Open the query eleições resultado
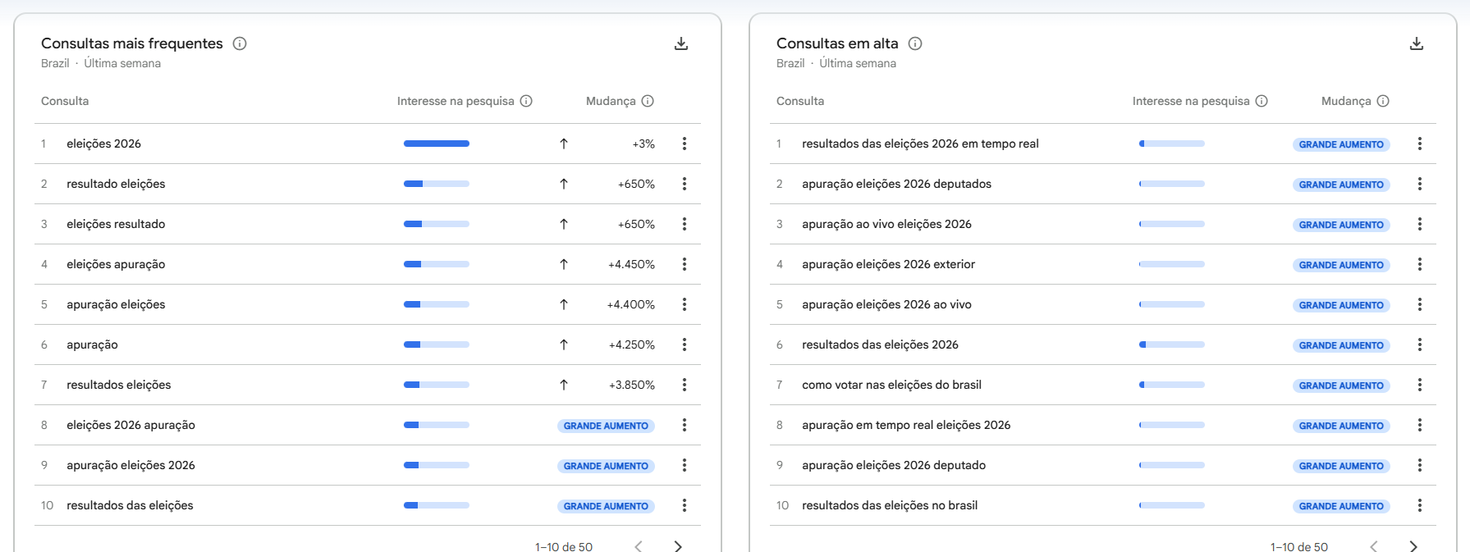 point(116,224)
